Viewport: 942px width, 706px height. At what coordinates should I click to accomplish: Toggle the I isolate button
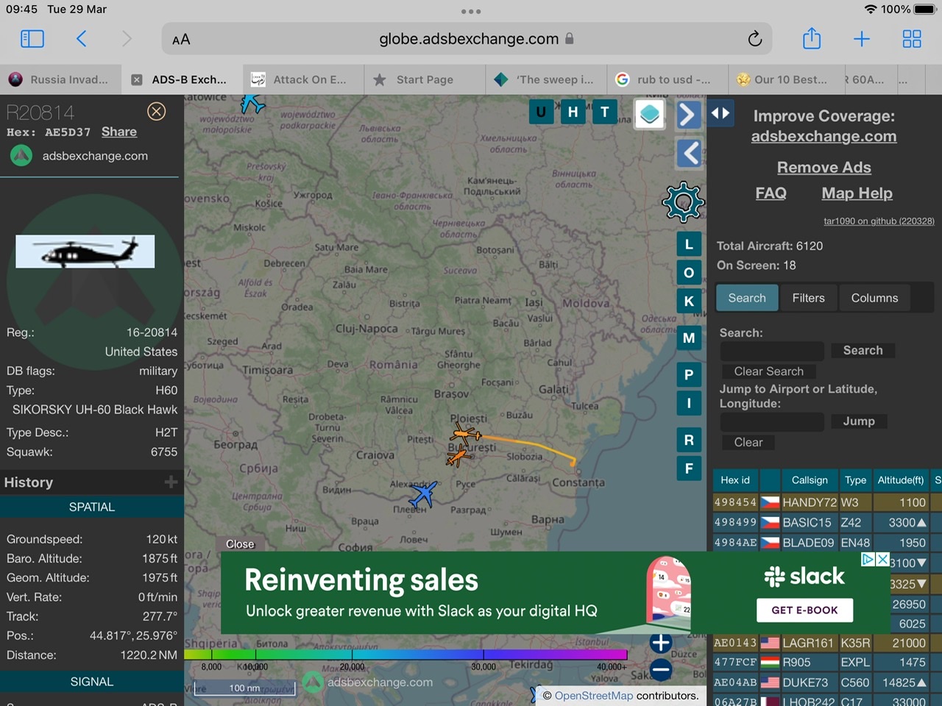tap(689, 403)
